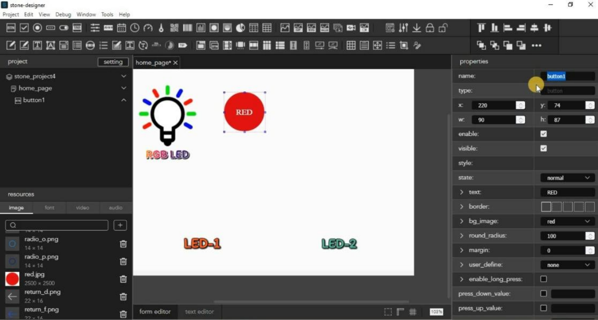Insert a pie chart widget
The width and height of the screenshot is (598, 320).
tap(240, 28)
